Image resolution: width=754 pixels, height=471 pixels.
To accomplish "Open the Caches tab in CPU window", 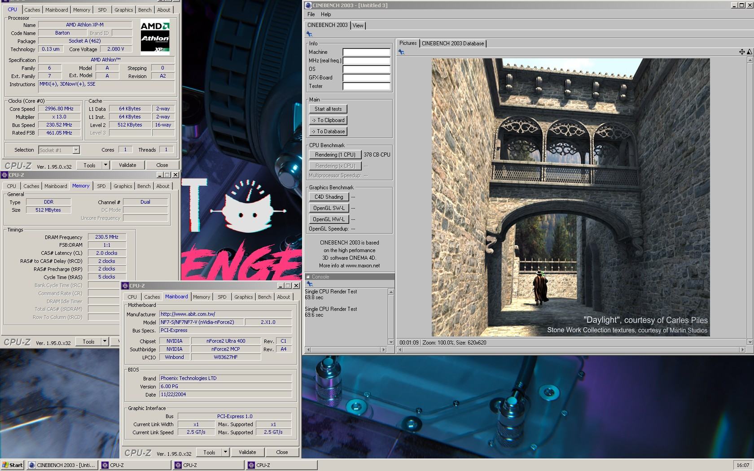I will [32, 10].
